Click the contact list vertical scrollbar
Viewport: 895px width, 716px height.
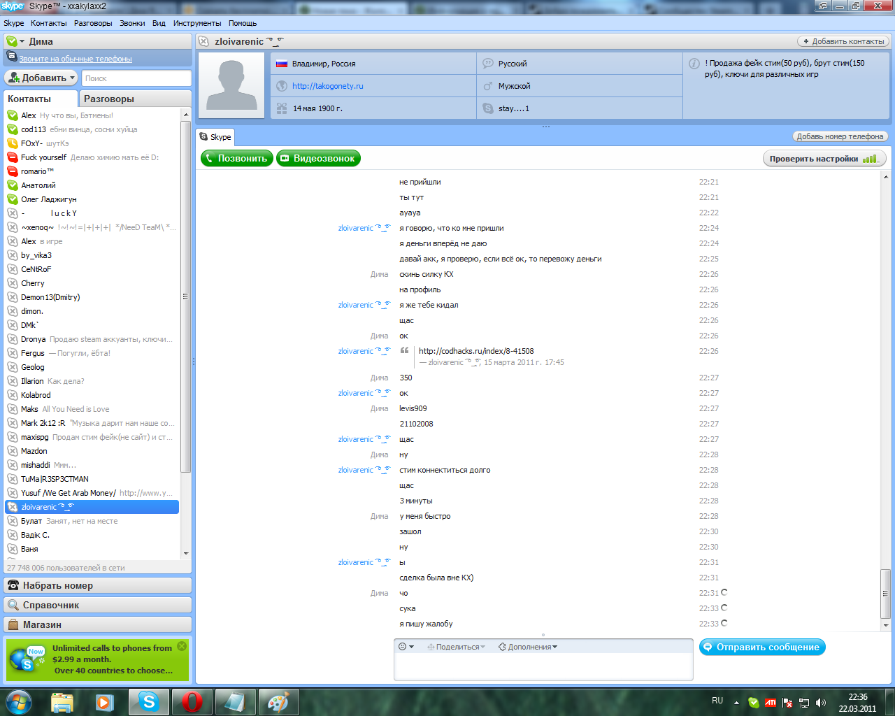185,296
